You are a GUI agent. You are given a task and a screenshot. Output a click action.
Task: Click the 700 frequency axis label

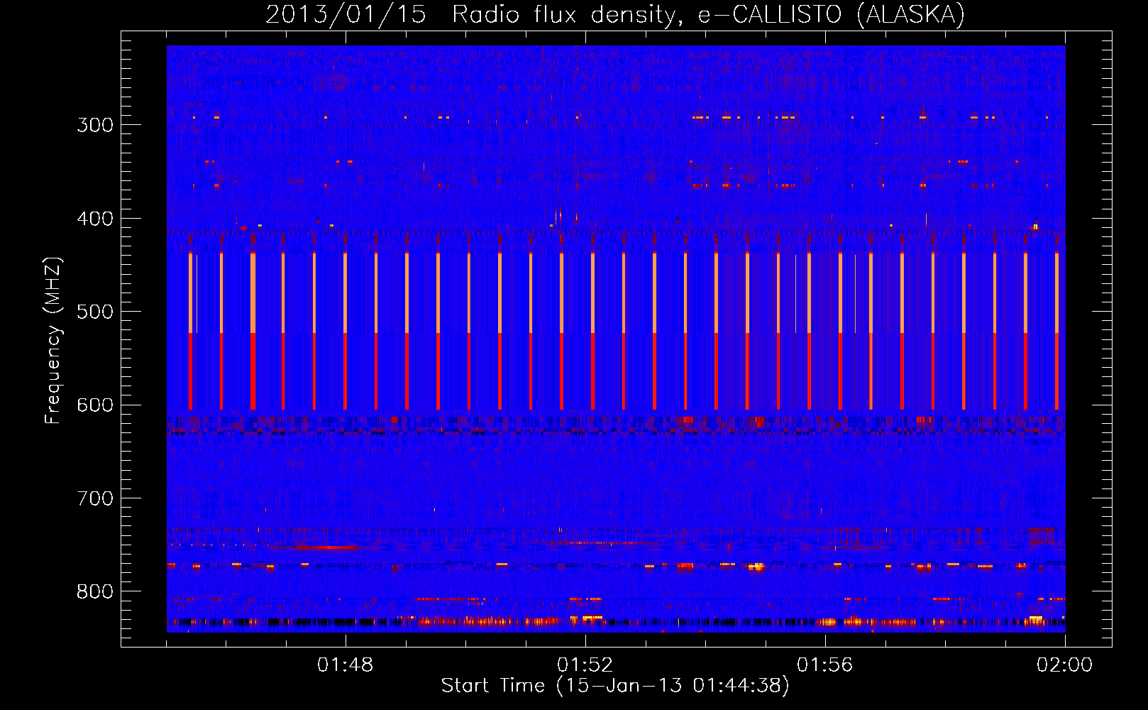click(x=95, y=498)
